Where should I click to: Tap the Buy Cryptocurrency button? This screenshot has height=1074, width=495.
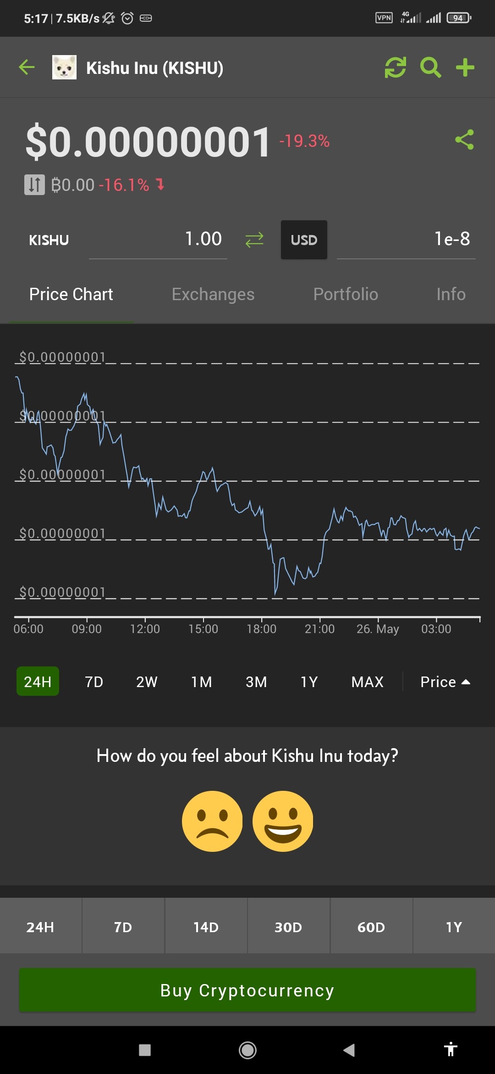click(247, 990)
